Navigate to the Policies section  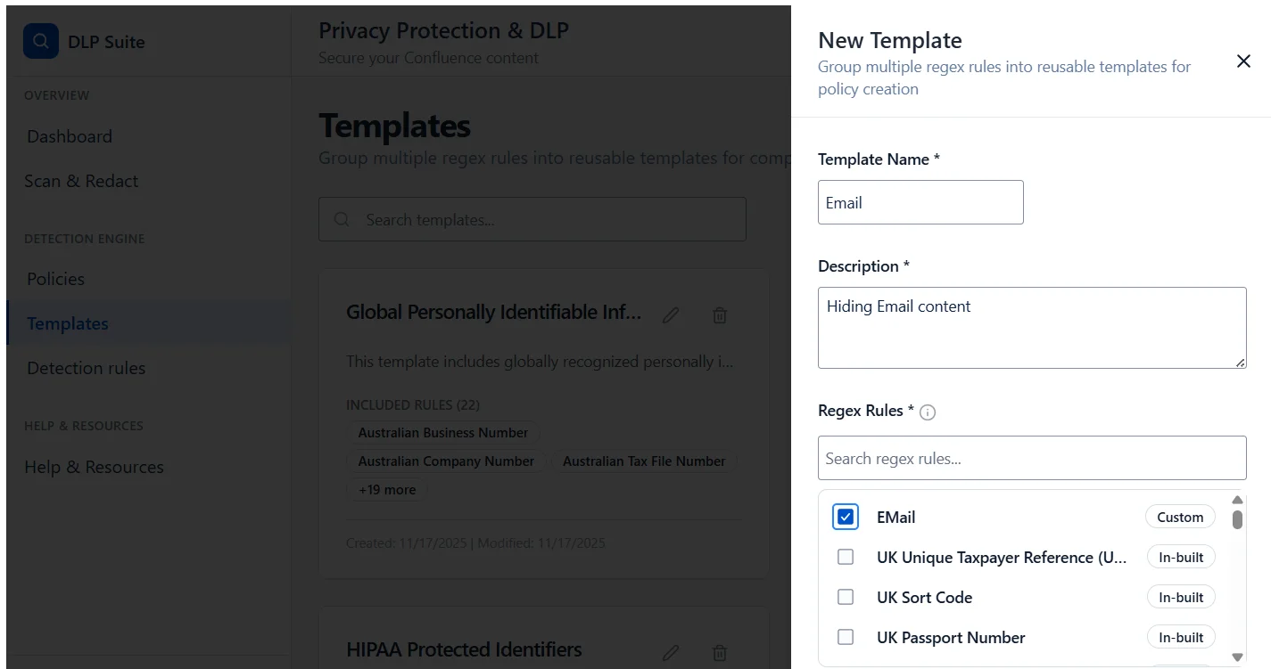coord(54,278)
